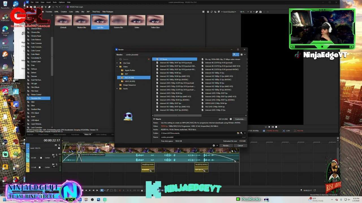Open the Tools menu

[x=55, y=2]
